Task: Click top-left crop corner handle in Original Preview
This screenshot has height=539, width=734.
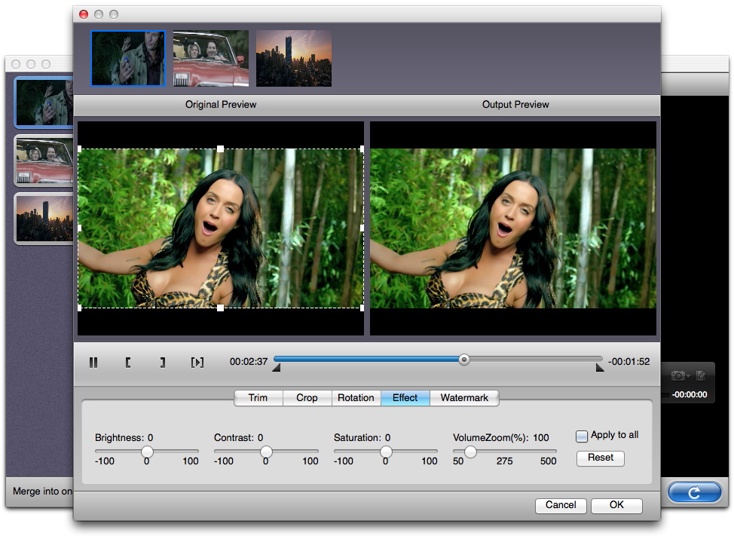Action: 80,149
